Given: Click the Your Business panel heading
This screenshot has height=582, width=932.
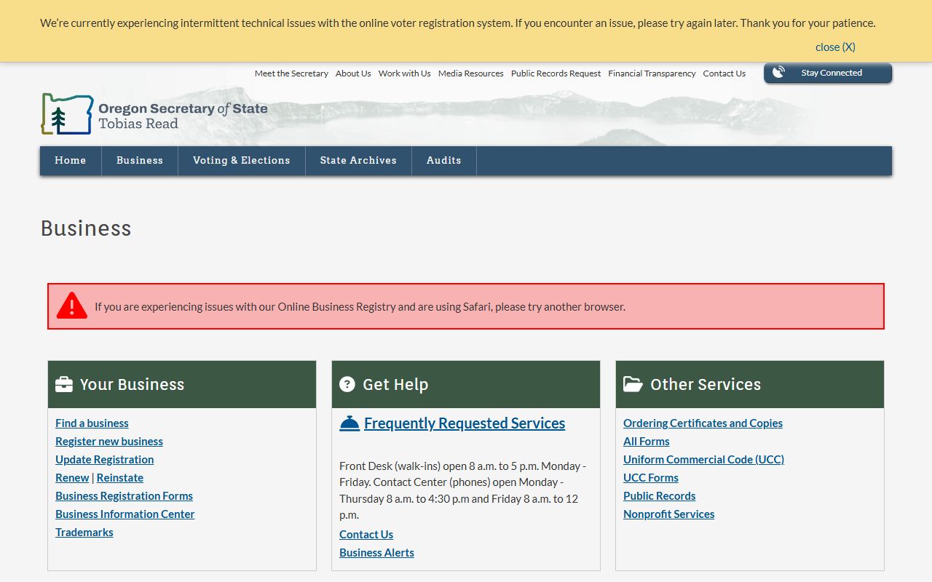Looking at the screenshot, I should pos(132,385).
